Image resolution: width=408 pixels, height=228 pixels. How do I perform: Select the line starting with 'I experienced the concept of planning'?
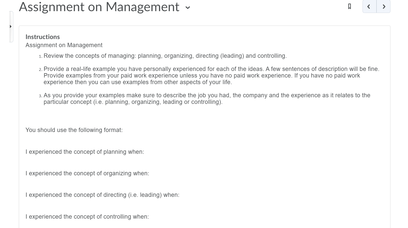[x=85, y=152]
